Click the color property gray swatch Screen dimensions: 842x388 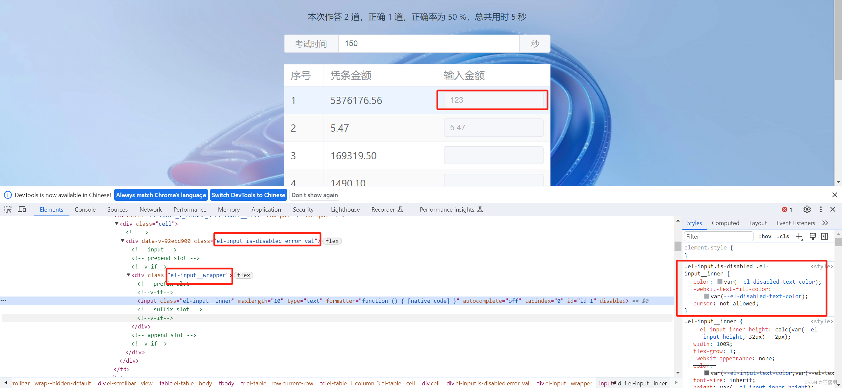click(720, 282)
